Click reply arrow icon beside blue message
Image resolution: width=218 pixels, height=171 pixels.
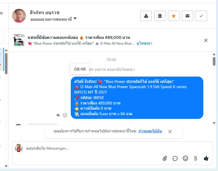58,115
